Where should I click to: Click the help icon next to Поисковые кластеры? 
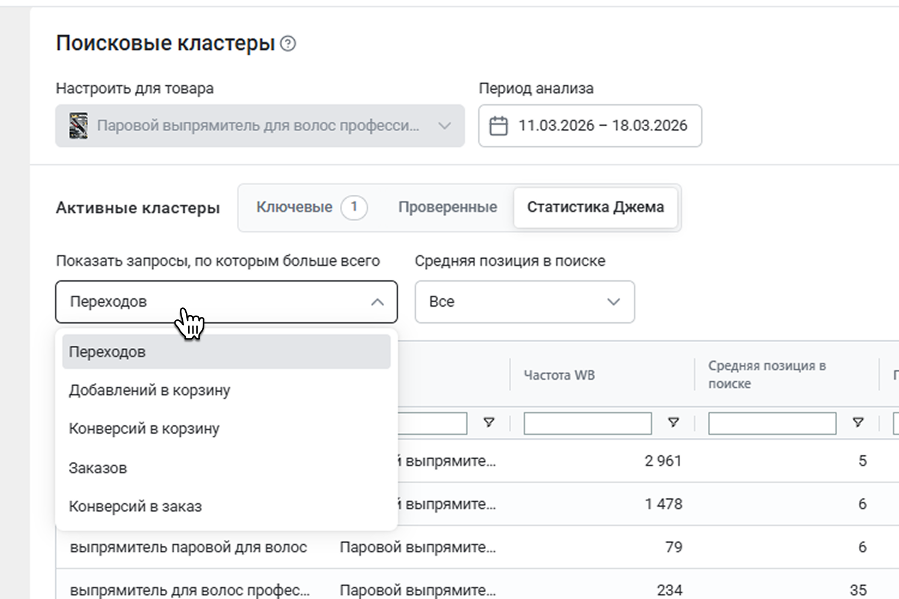[288, 44]
